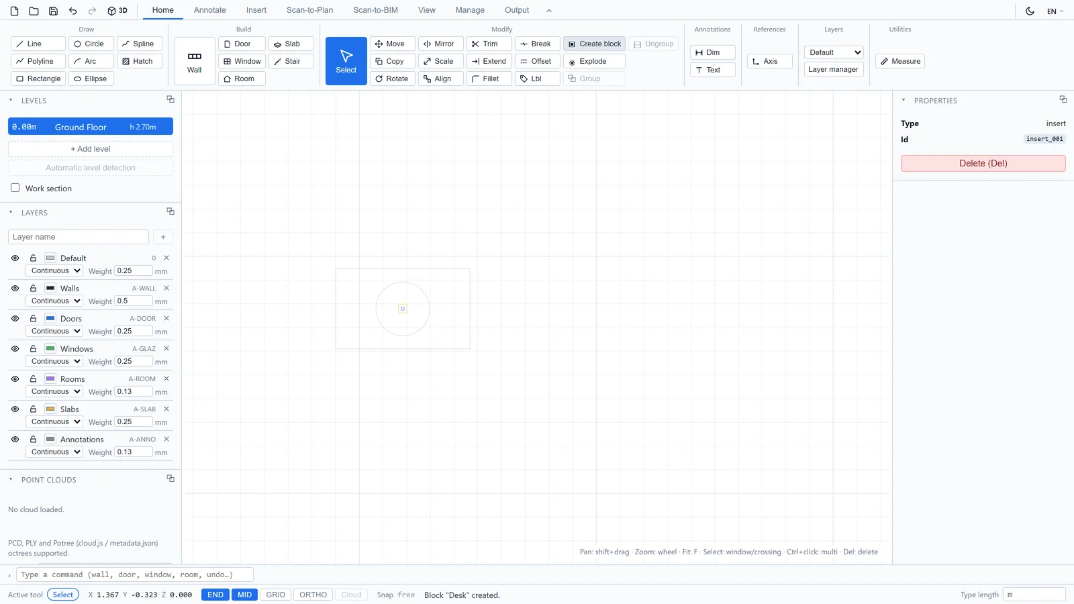1074x604 pixels.
Task: Click the Add level button
Action: coord(91,149)
